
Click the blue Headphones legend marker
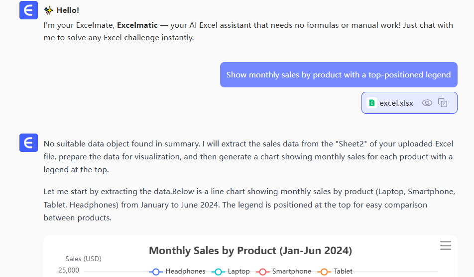point(156,272)
